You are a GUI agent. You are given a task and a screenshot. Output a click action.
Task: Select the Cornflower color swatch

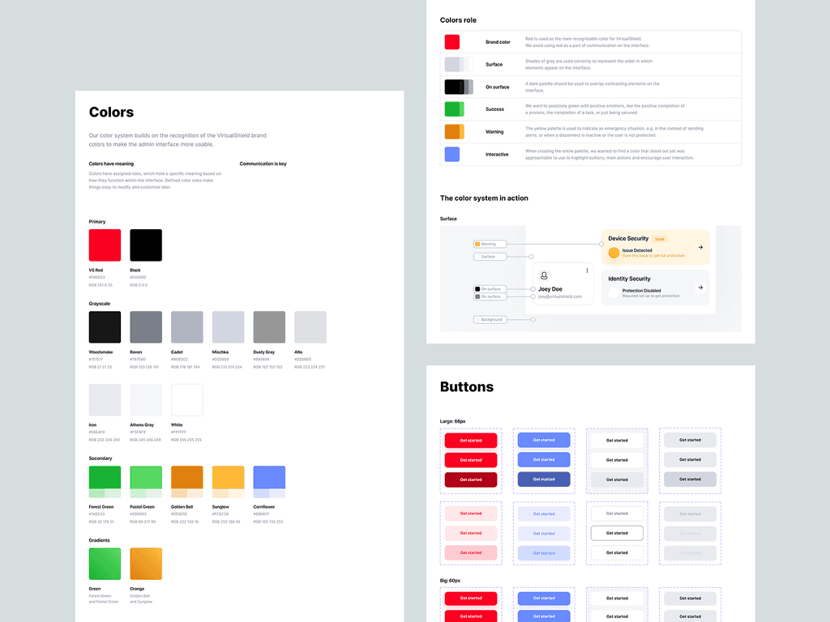[268, 479]
